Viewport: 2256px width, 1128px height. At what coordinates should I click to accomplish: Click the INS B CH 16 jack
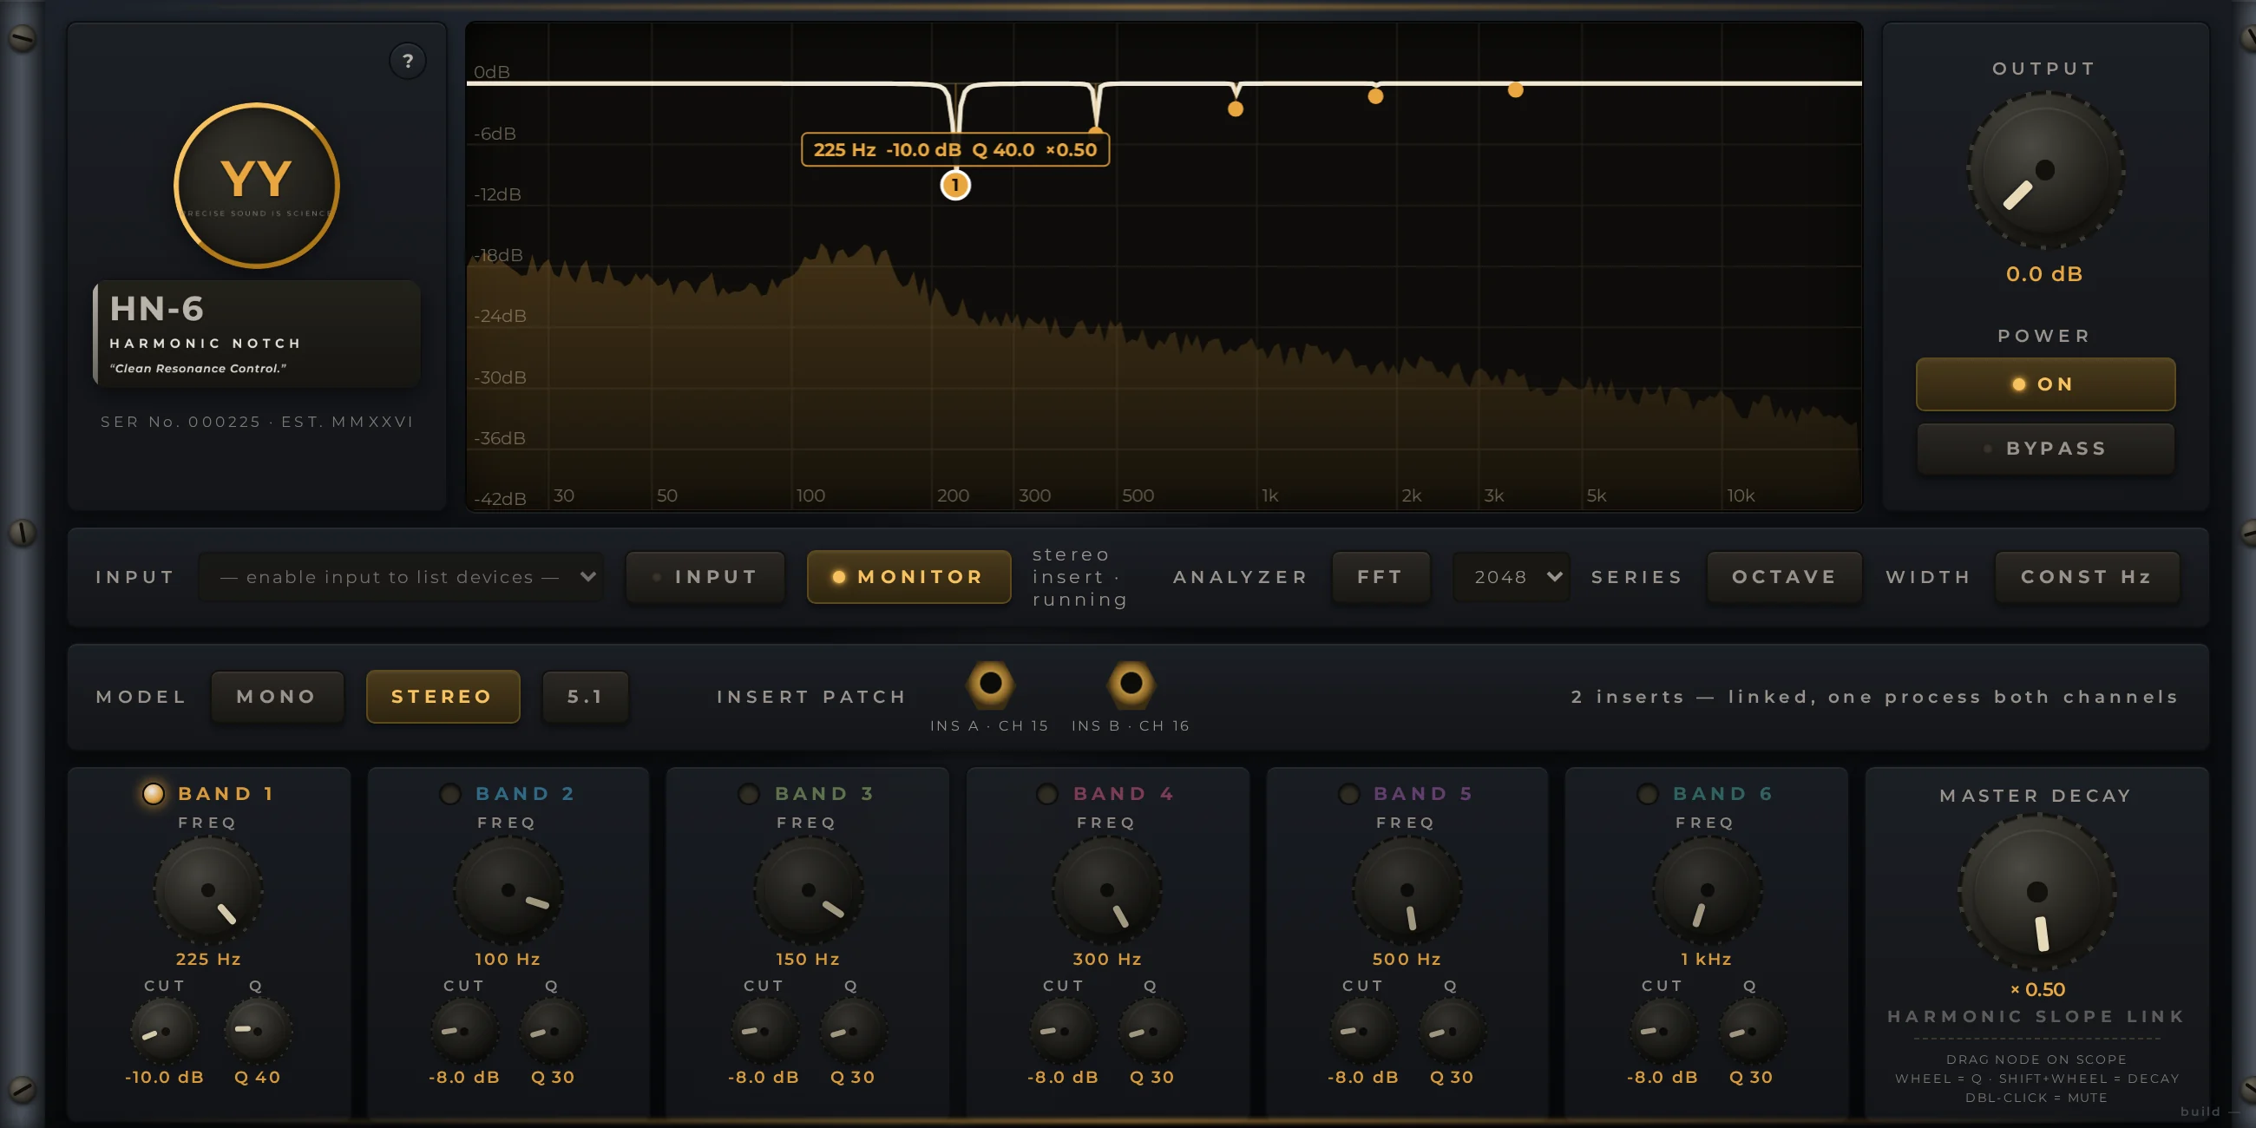(x=1131, y=683)
